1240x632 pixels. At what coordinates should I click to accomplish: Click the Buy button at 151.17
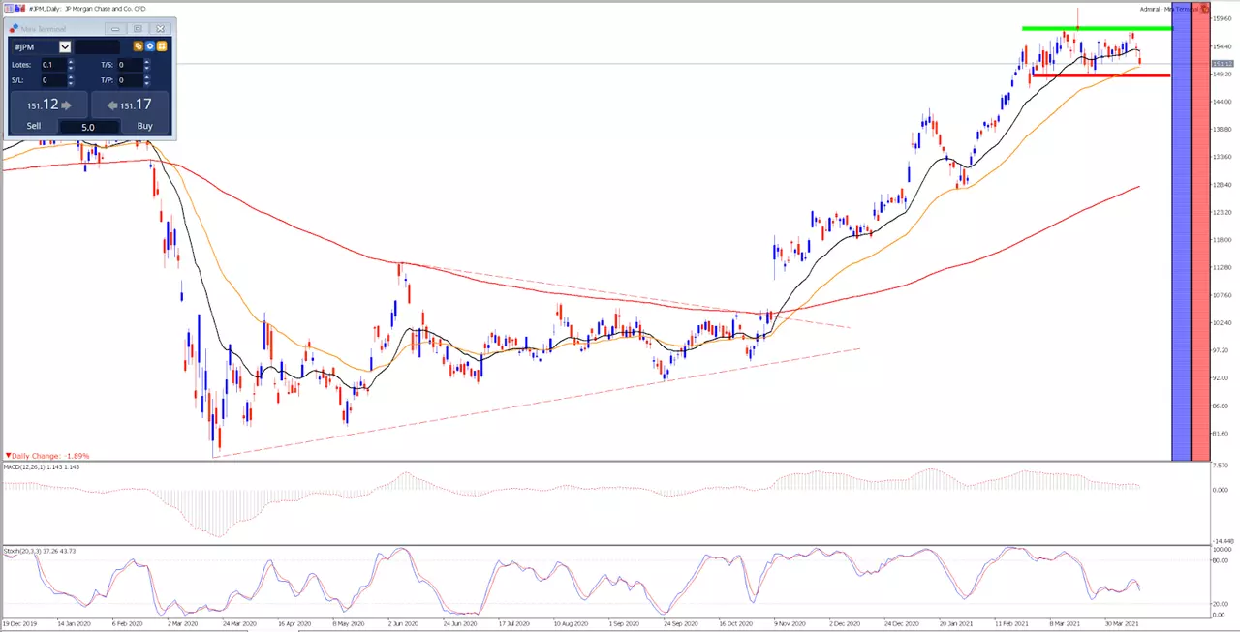130,111
